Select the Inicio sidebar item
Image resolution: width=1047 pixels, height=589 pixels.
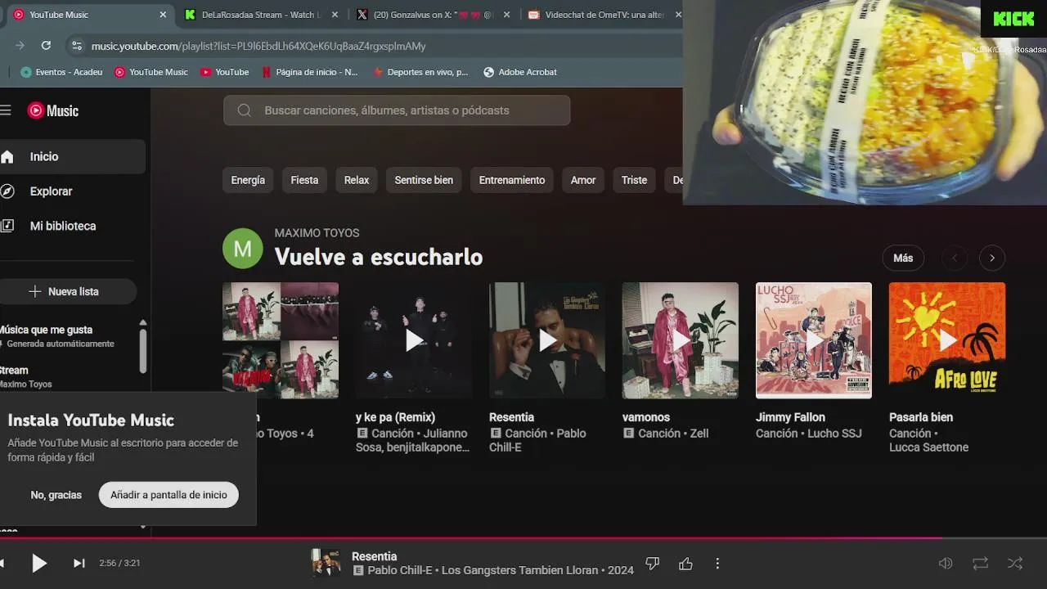(x=73, y=156)
